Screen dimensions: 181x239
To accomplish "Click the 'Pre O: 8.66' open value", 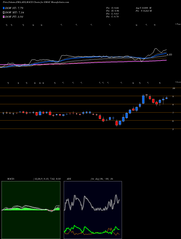I will [113, 8].
